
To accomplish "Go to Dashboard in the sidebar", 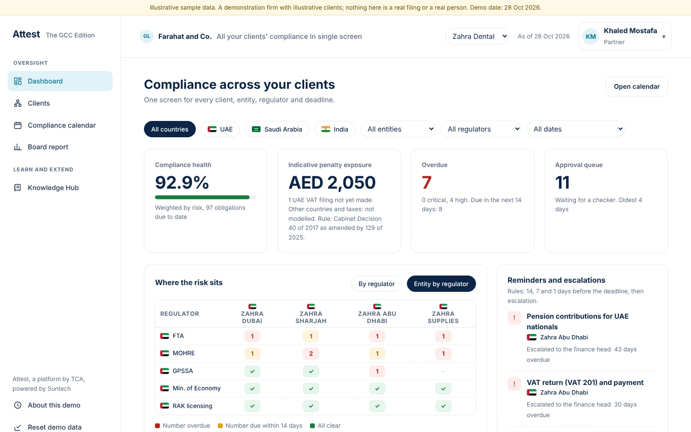I will 60,81.
